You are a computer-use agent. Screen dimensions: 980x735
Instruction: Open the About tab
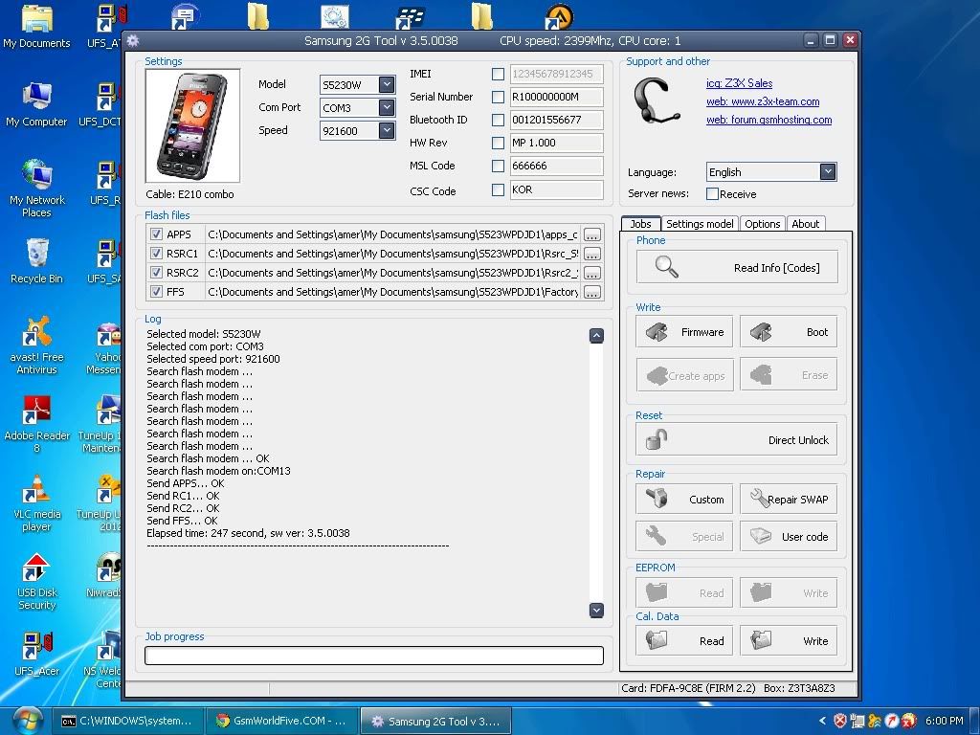click(806, 224)
